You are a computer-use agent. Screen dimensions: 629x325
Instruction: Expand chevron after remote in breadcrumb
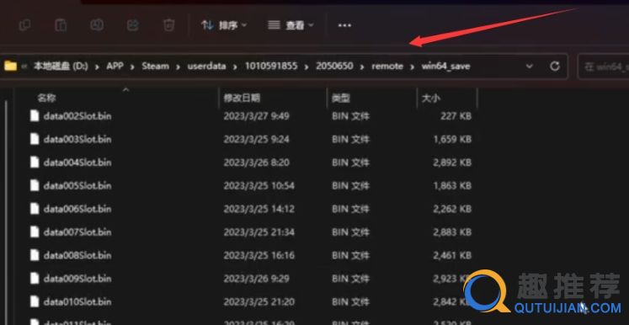coord(412,67)
